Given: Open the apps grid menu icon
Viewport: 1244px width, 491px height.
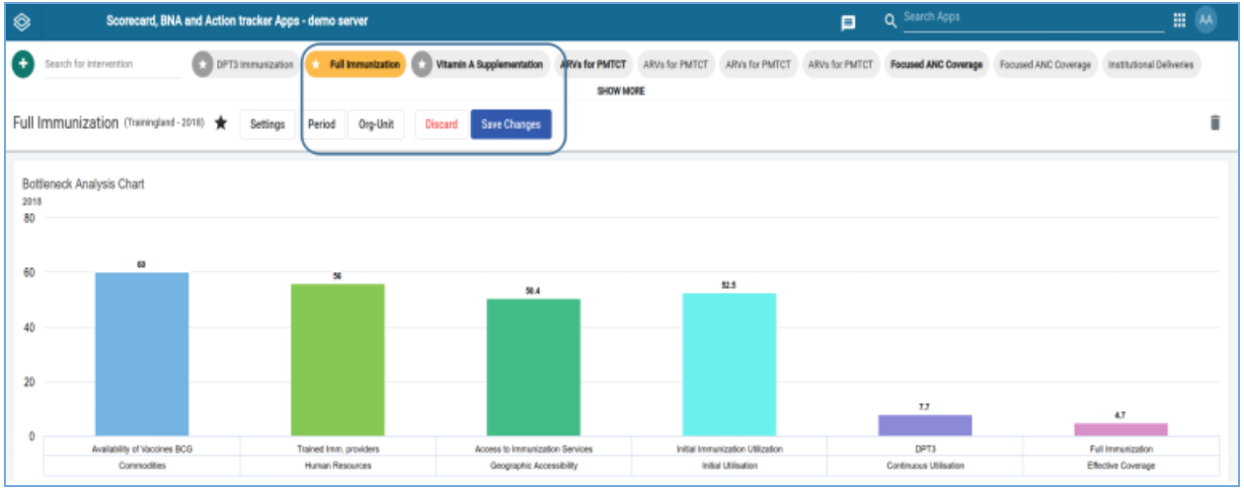Looking at the screenshot, I should (x=1179, y=20).
